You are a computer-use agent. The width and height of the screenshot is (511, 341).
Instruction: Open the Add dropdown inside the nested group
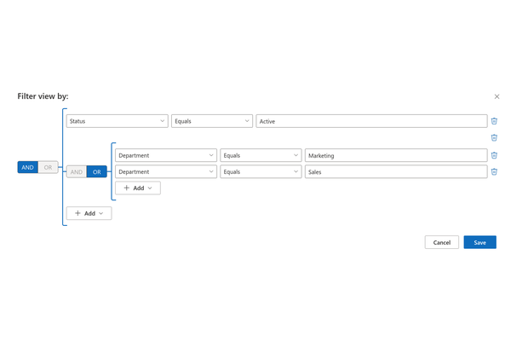(x=138, y=188)
